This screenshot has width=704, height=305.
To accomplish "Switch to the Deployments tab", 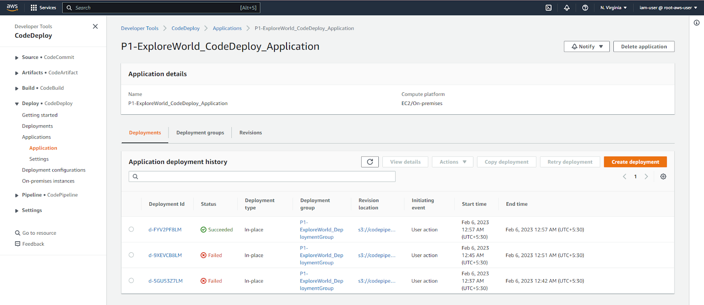I will tap(145, 133).
